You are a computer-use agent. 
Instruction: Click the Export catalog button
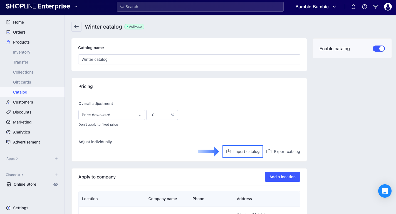(x=283, y=152)
